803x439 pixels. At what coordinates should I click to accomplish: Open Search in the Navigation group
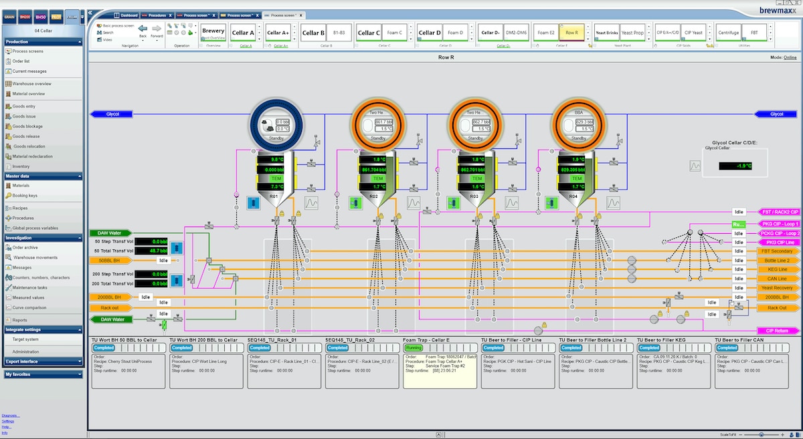pos(108,32)
